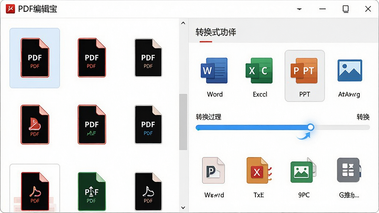Select the PDF file with blue subtitle
Screen dimensions: 379x213
(x=148, y=125)
